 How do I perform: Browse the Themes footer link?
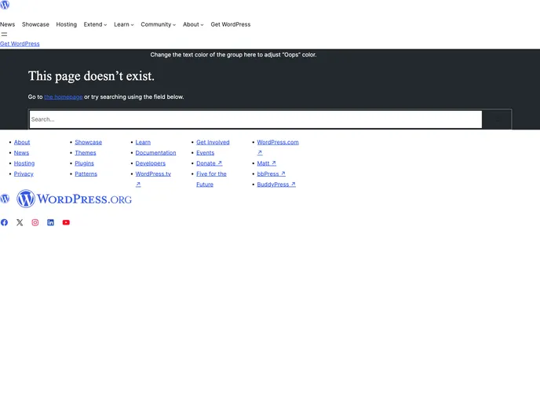coord(86,153)
